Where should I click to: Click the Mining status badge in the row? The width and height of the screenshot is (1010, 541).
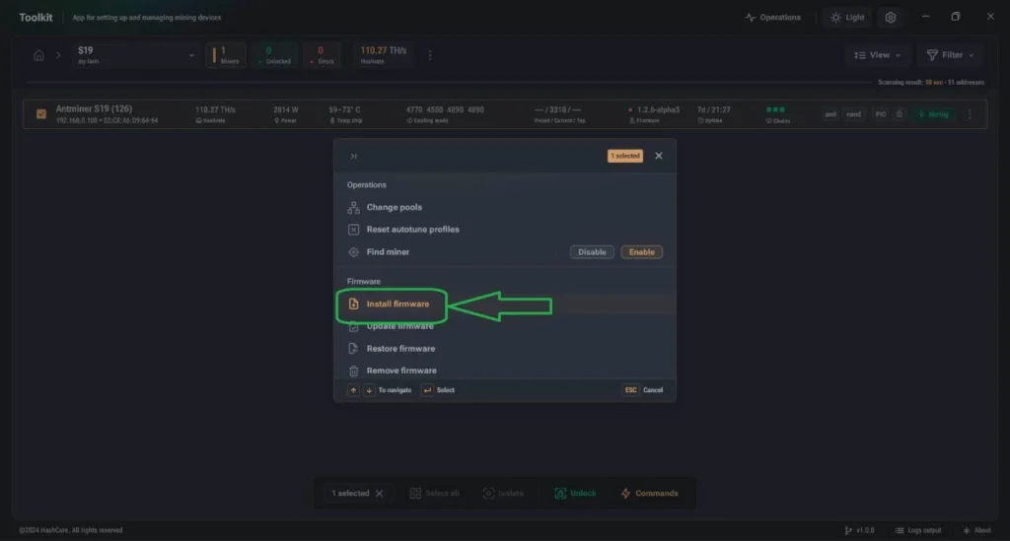(933, 114)
